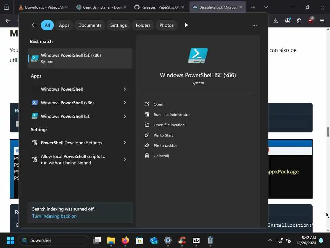This screenshot has width=330, height=248.
Task: Switch to Firefox in the taskbar
Action: 125,240
